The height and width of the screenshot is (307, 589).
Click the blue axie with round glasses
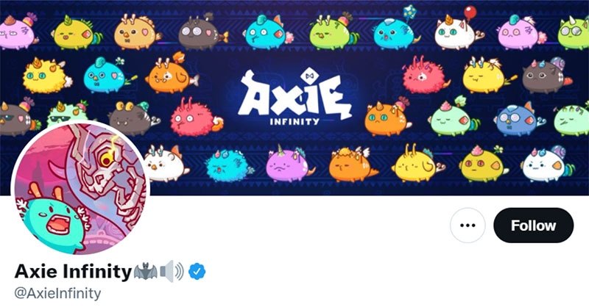[x=518, y=118]
